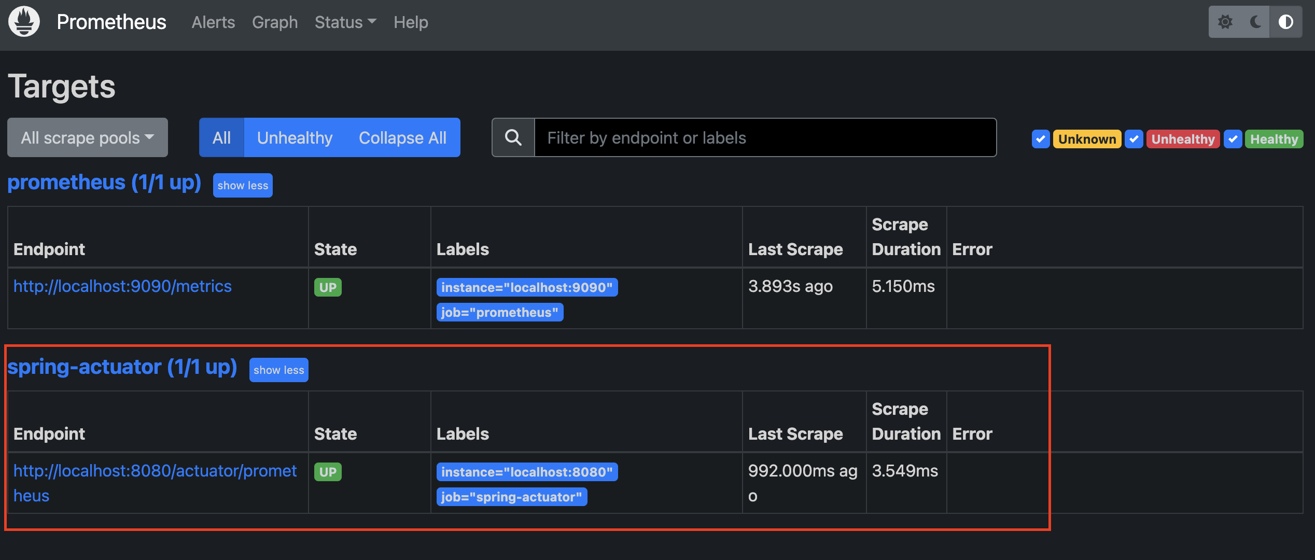Click the Collapse All button
This screenshot has width=1315, height=560.
pos(402,137)
